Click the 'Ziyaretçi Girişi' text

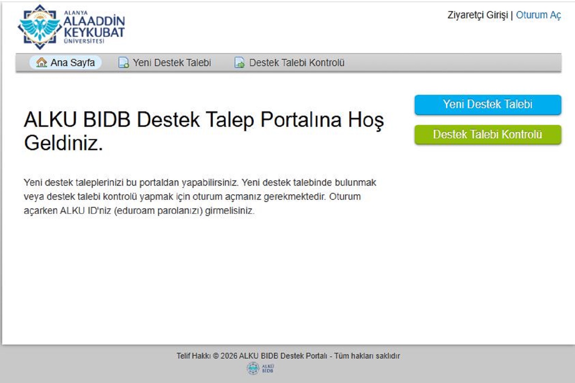coord(478,15)
